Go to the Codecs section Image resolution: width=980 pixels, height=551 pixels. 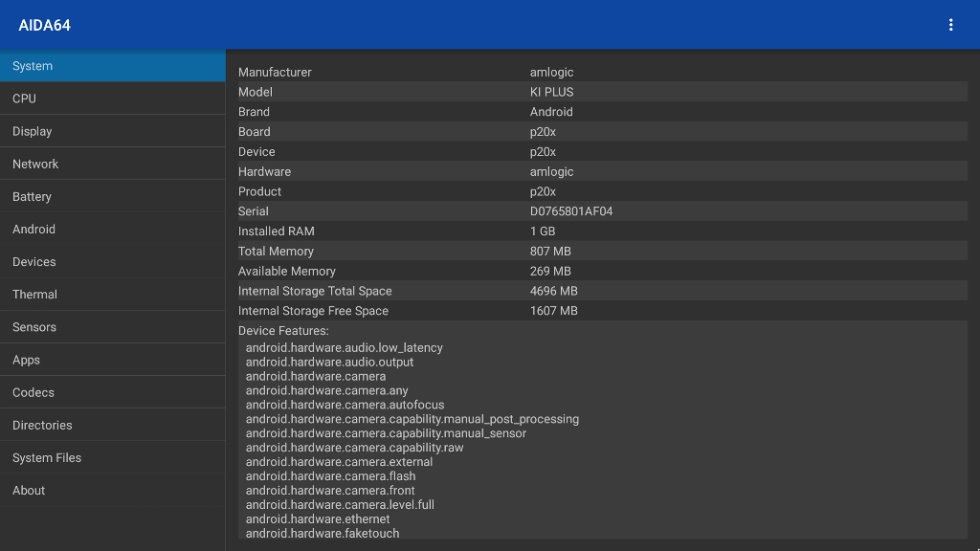(x=113, y=392)
